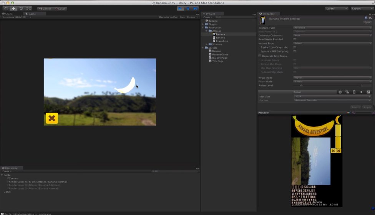Open the Create menu in Hierarchy panel
The height and width of the screenshot is (215, 375).
[x=7, y=171]
